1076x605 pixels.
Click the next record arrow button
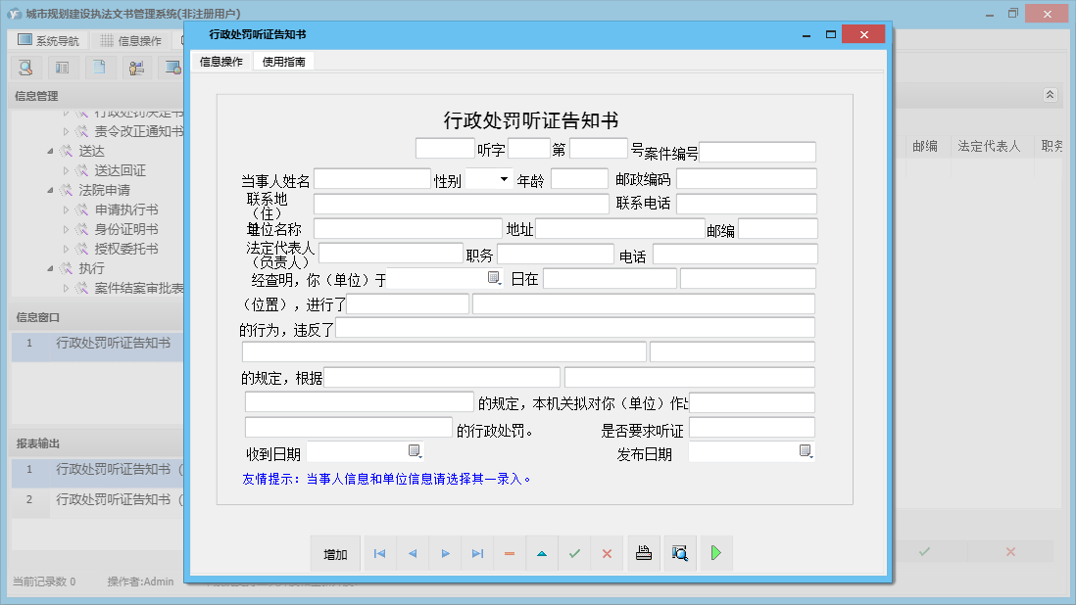[445, 553]
